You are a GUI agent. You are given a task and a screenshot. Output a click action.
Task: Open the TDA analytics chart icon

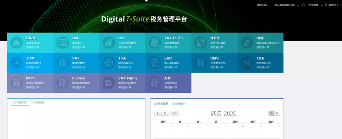click(x=247, y=63)
